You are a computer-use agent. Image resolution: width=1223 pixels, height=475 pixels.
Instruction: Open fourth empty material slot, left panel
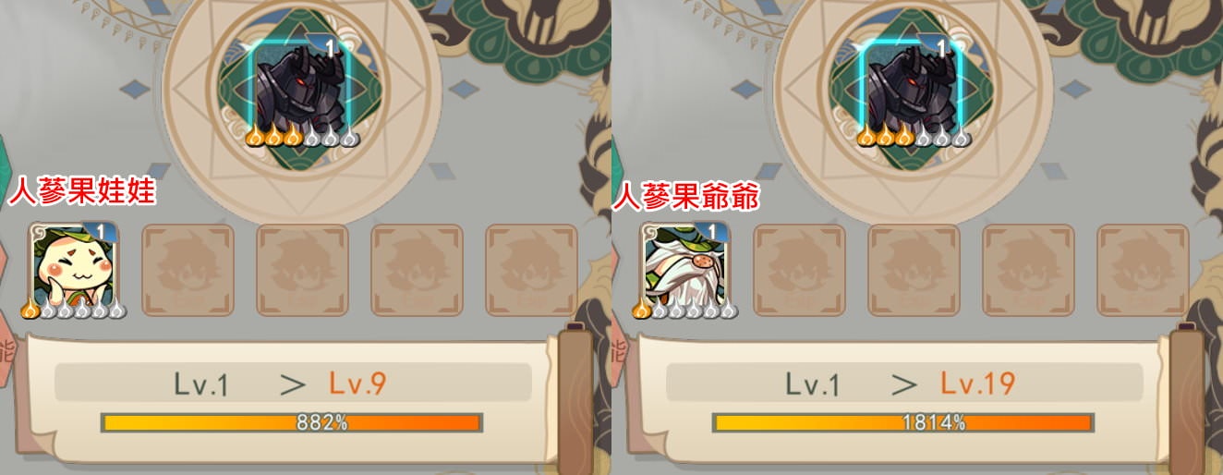click(417, 269)
